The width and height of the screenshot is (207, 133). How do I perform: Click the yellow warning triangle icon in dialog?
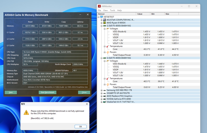tap(26, 112)
